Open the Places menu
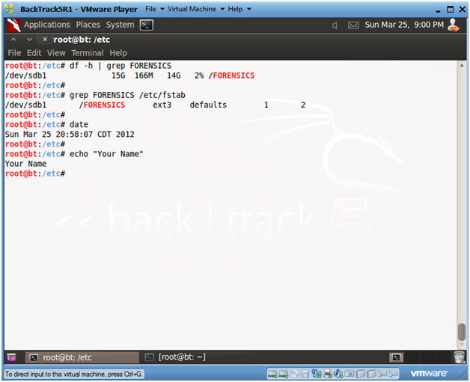Image resolution: width=470 pixels, height=382 pixels. (88, 25)
